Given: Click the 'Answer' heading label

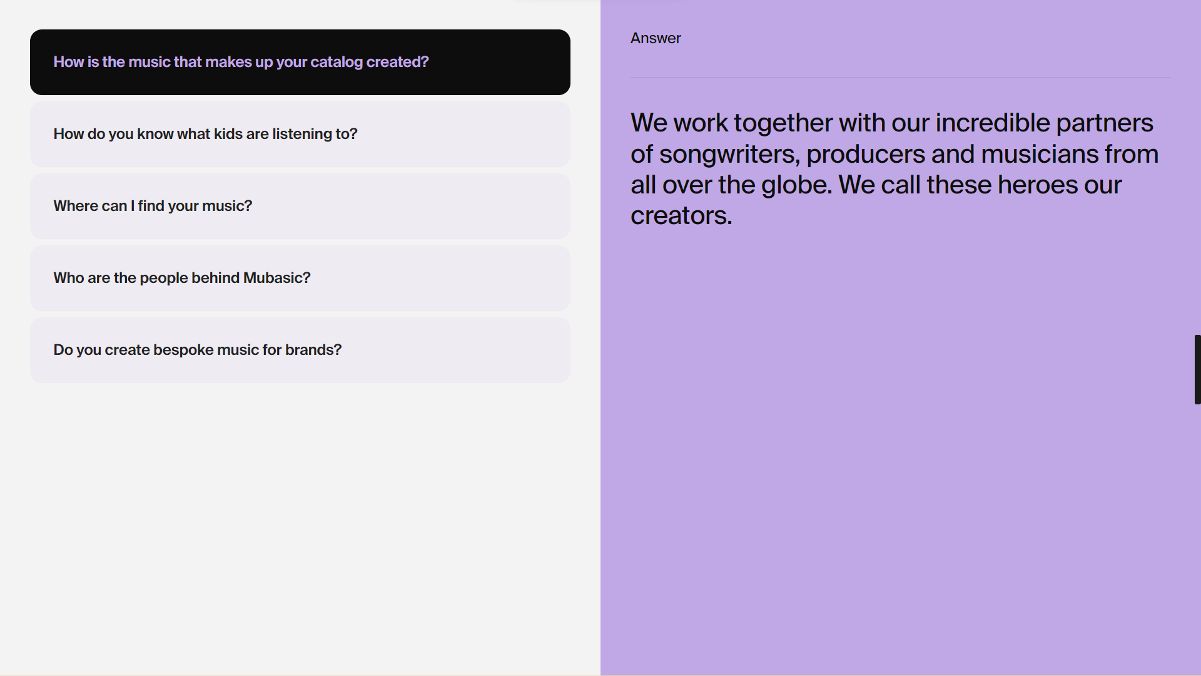Looking at the screenshot, I should tap(656, 38).
